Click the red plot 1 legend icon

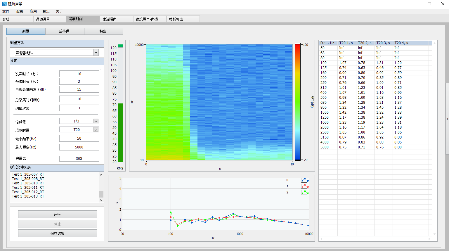pos(305,186)
